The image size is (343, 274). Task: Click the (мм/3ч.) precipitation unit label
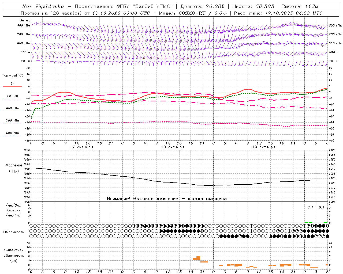14,205
